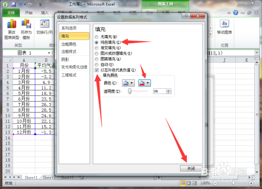This screenshot has height=189, width=262.
Task: Click column J header
Action: (x=224, y=60)
